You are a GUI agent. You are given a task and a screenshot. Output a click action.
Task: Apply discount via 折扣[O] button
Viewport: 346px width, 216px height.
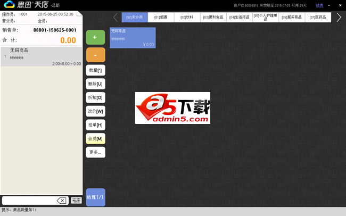coord(95,98)
